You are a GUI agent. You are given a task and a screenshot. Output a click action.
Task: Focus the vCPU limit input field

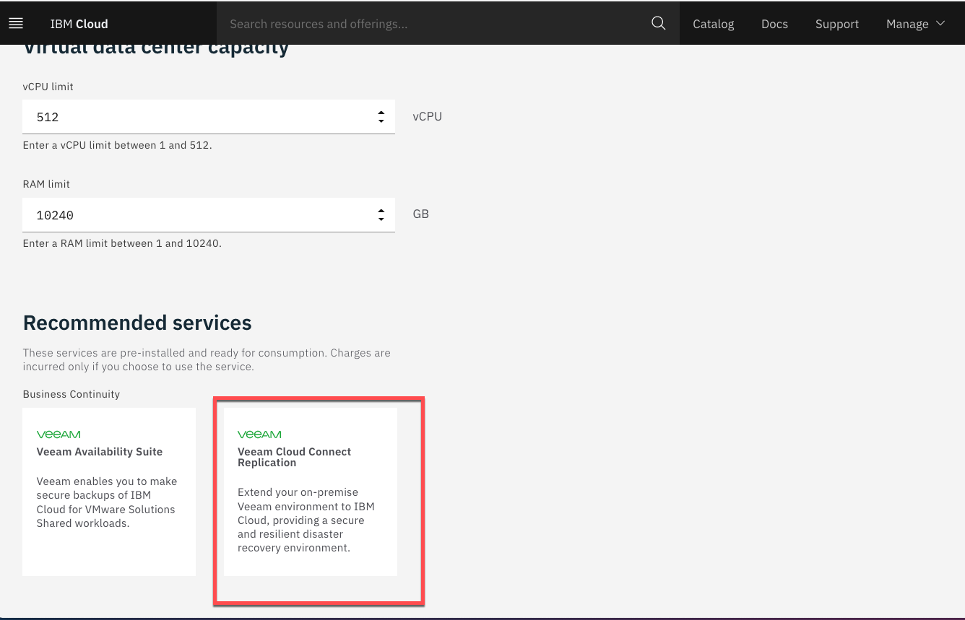click(195, 117)
